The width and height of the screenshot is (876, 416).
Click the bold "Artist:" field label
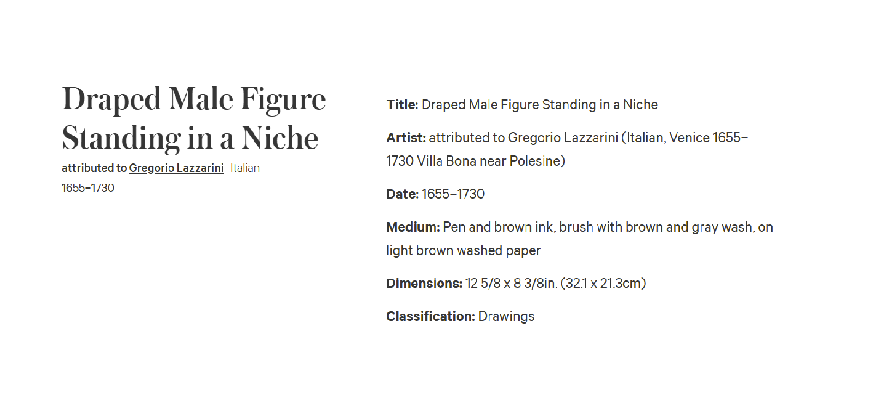click(406, 138)
